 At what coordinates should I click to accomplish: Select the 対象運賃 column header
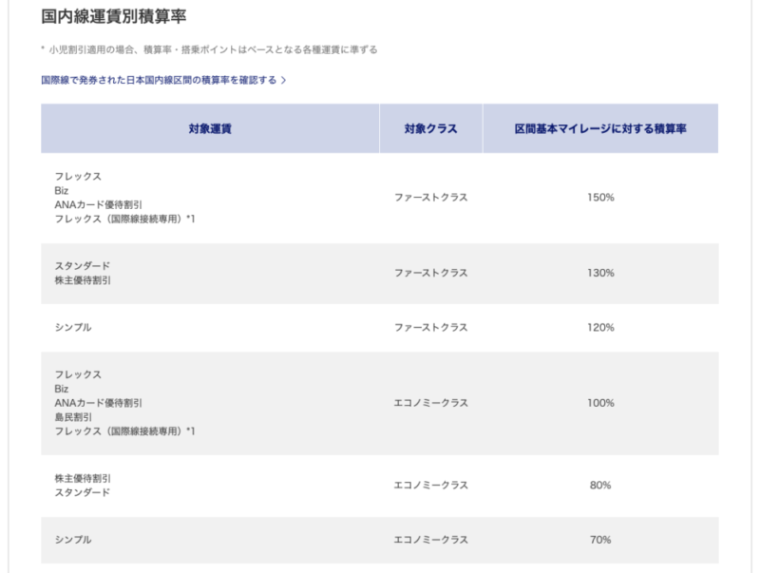click(x=209, y=128)
